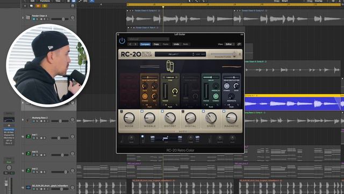
Task: Click the Inst 3 green instrument icon
Action: pos(28,154)
